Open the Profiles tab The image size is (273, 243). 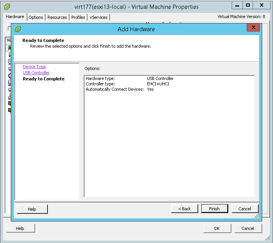point(78,17)
